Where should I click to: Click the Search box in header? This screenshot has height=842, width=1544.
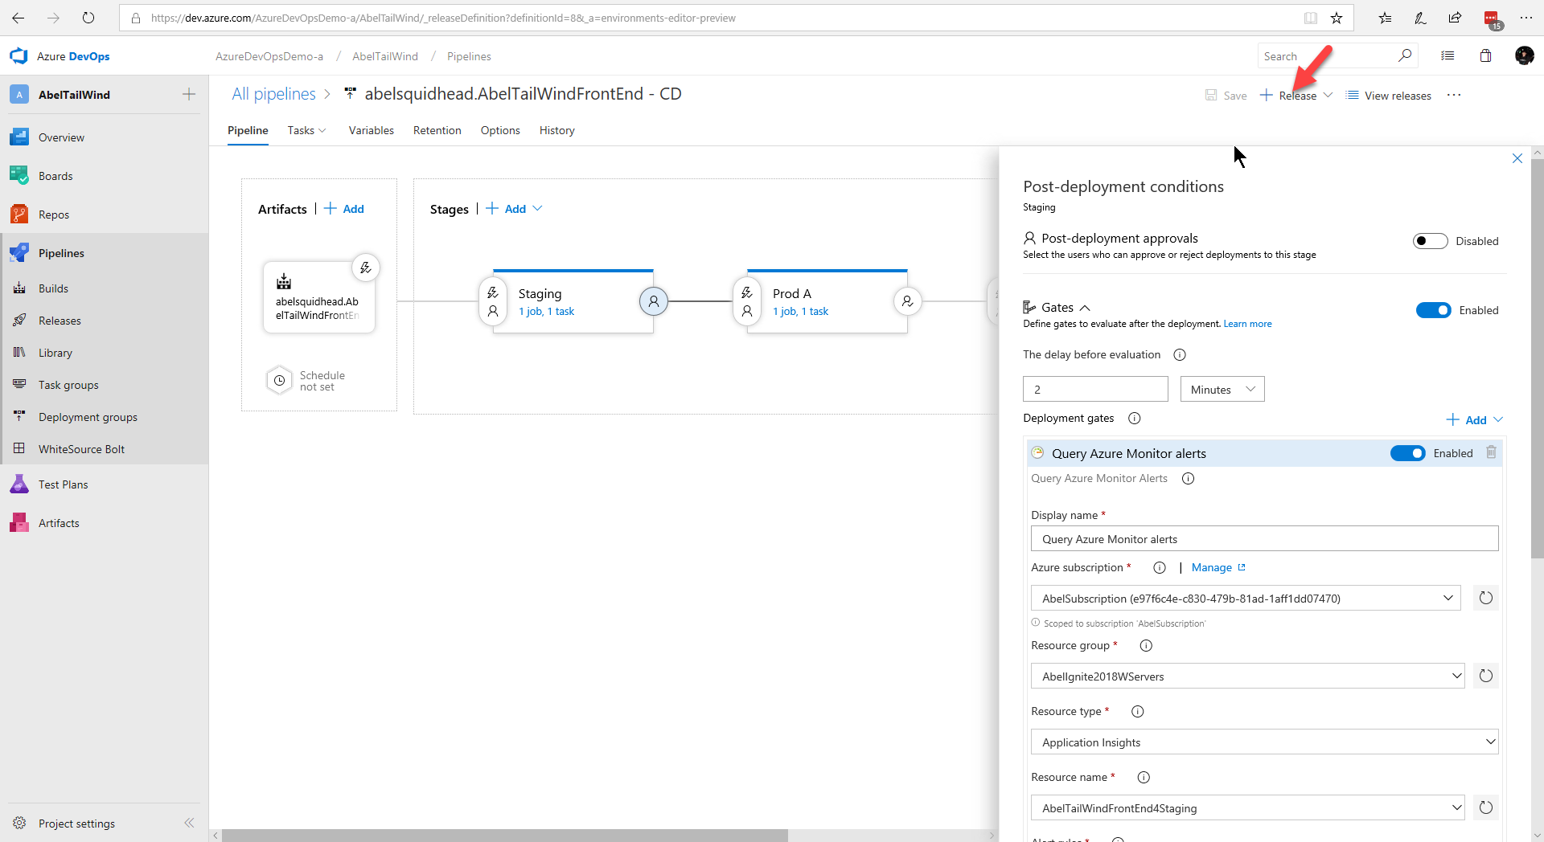click(1337, 55)
